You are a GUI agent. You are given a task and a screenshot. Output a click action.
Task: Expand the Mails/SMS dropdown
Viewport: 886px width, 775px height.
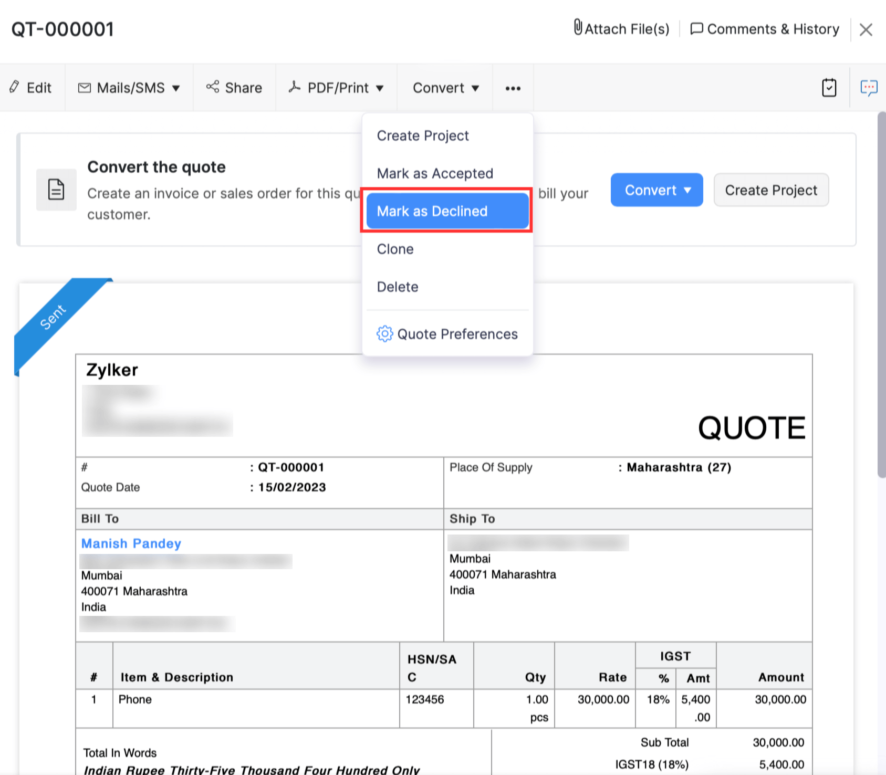[129, 88]
